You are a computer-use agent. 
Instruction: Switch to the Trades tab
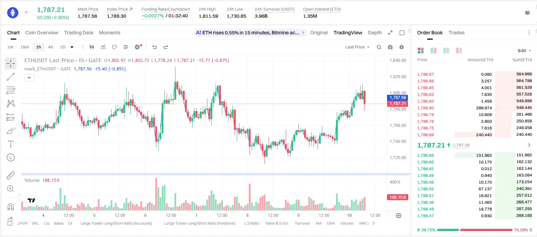pos(457,33)
